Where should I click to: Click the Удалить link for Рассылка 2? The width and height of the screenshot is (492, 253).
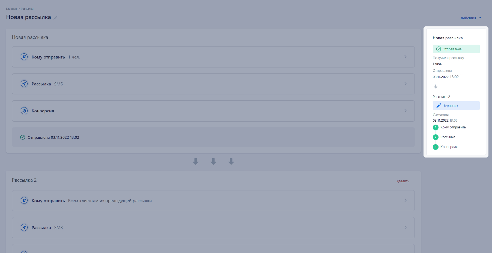(403, 181)
